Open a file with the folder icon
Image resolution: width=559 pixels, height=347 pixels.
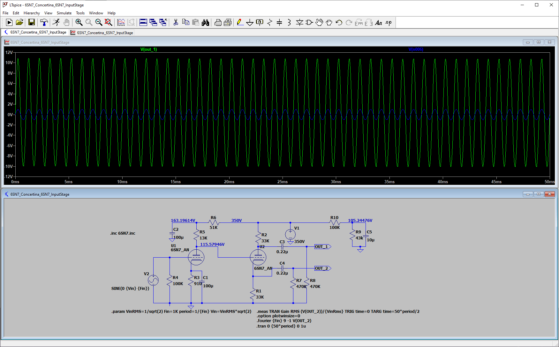pyautogui.click(x=19, y=22)
